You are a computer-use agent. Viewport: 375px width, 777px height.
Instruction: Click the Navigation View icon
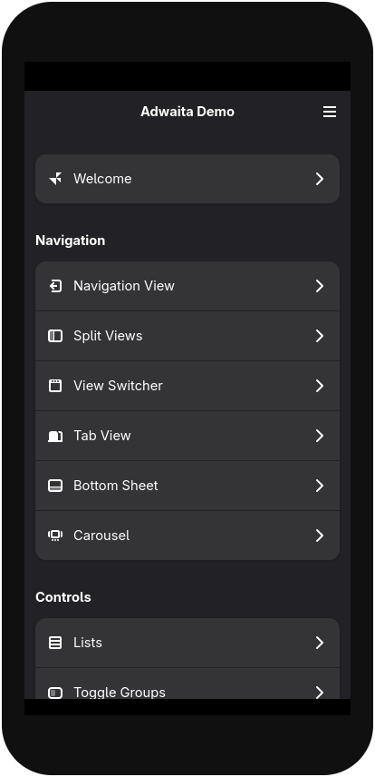click(55, 286)
